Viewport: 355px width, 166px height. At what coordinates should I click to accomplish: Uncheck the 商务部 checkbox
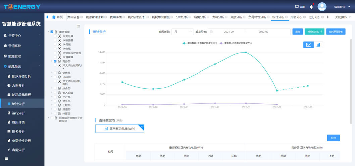(x=55, y=61)
